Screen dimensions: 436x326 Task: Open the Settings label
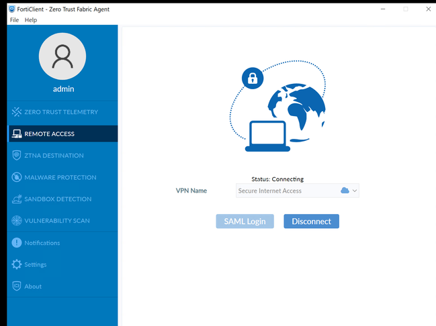[36, 265]
